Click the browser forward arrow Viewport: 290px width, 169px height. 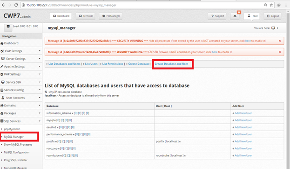tap(10, 5)
